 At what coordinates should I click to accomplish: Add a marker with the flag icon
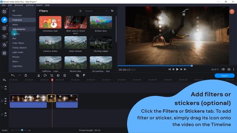tap(84, 75)
